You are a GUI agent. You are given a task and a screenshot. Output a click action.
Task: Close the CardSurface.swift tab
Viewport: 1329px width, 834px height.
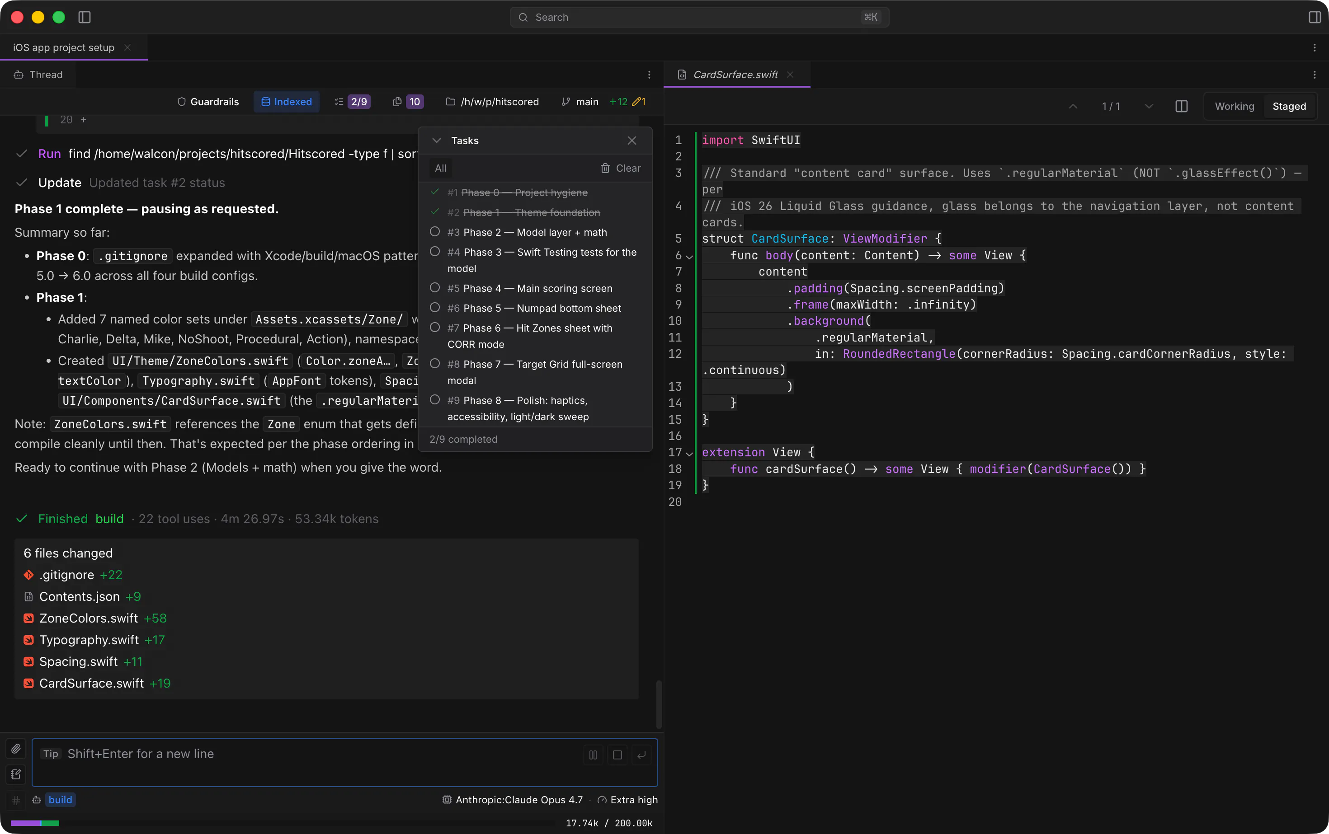tap(790, 75)
